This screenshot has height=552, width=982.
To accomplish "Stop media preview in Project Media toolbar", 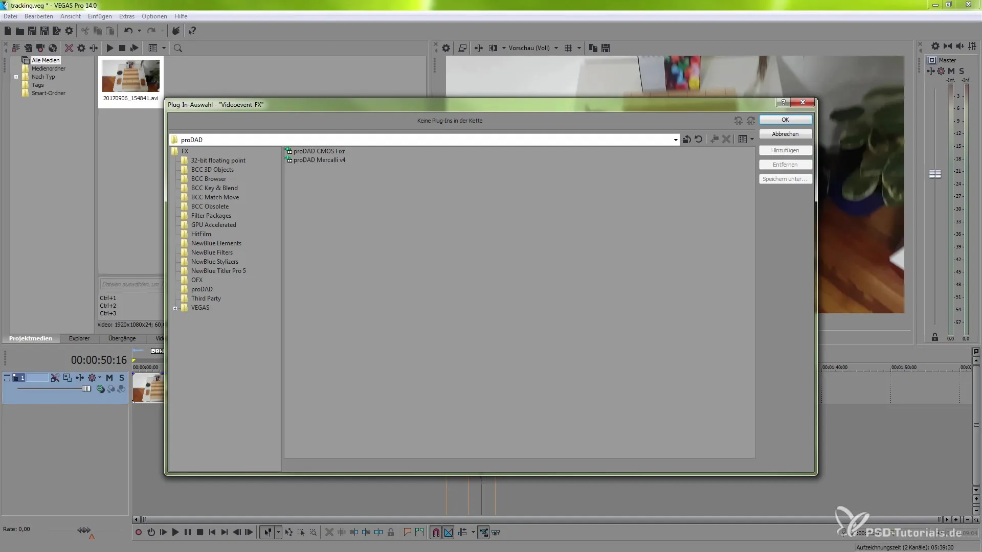I will [x=122, y=48].
